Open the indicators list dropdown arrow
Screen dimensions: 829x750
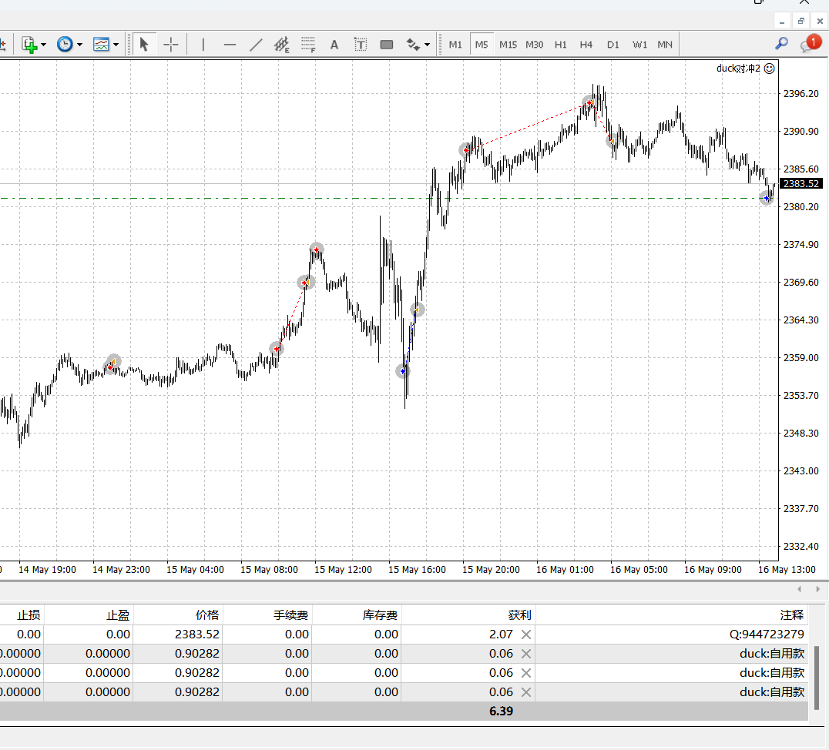point(43,45)
